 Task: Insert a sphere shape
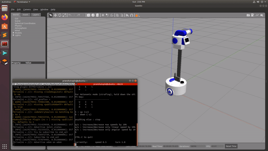pos(93,15)
